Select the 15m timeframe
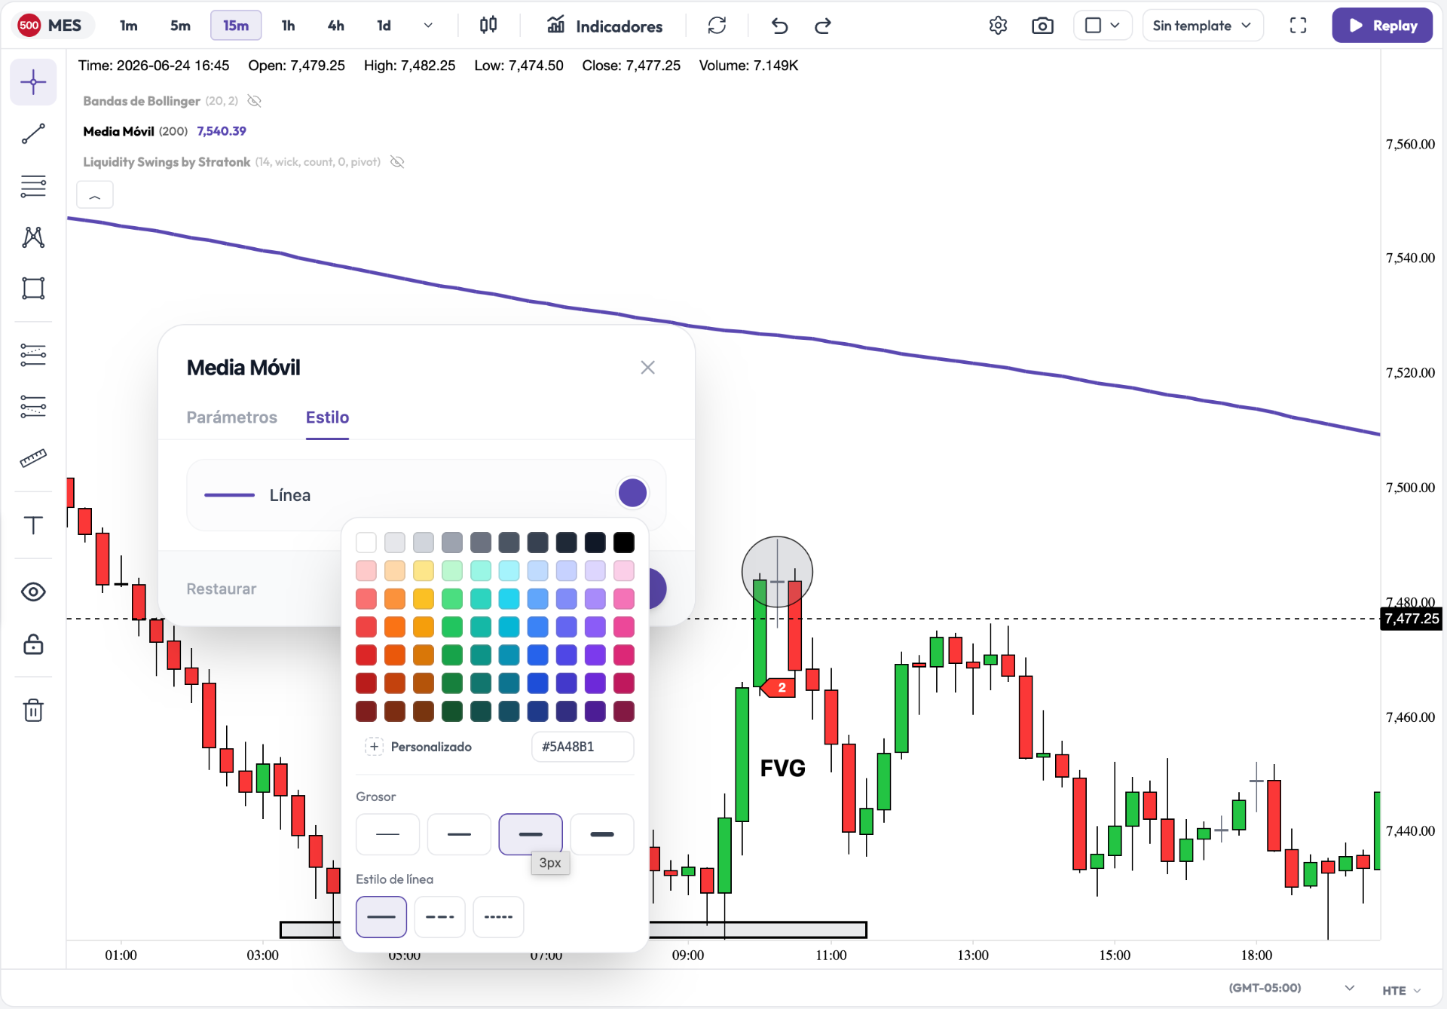This screenshot has height=1009, width=1447. tap(236, 26)
